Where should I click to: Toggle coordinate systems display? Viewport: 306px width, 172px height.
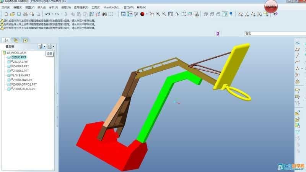pos(260,14)
